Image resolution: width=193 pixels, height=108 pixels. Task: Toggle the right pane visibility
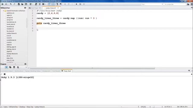point(57,4)
